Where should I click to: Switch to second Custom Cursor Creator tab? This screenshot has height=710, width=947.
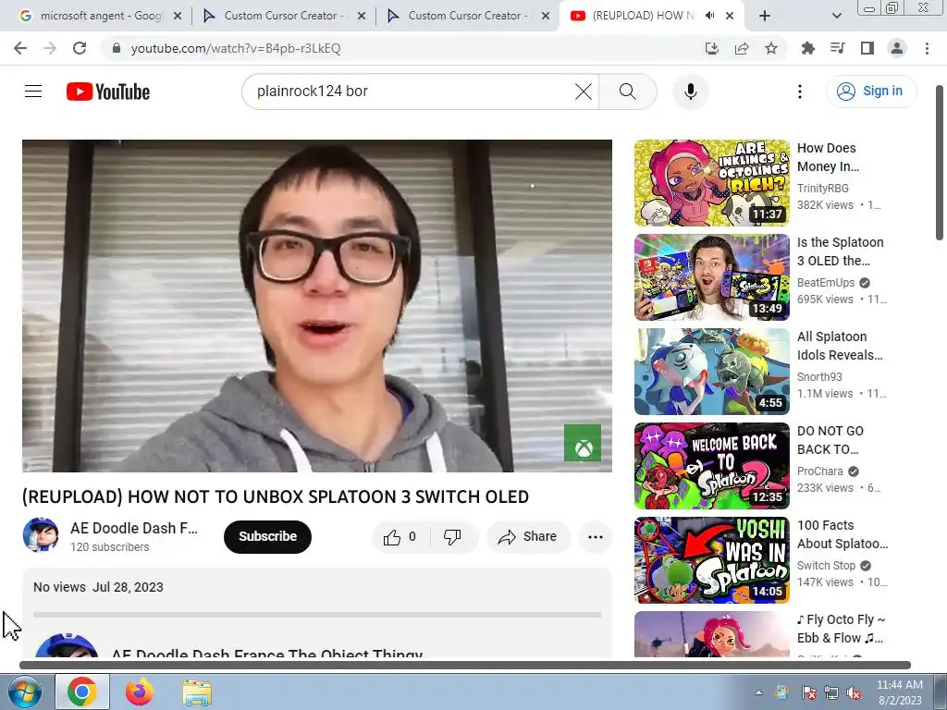click(467, 16)
